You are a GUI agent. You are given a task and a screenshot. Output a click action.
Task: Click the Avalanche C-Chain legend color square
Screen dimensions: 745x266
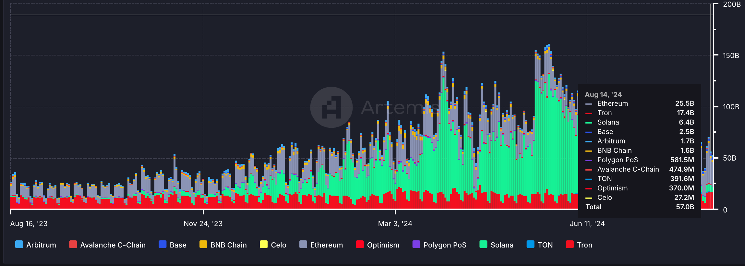[73, 245]
